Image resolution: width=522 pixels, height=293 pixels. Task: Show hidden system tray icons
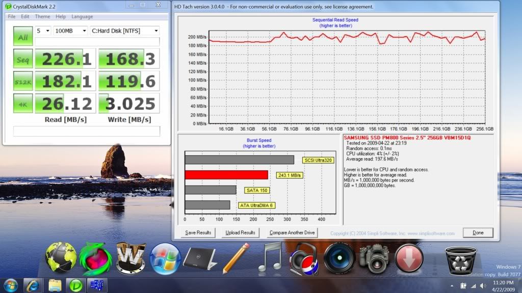click(x=452, y=286)
